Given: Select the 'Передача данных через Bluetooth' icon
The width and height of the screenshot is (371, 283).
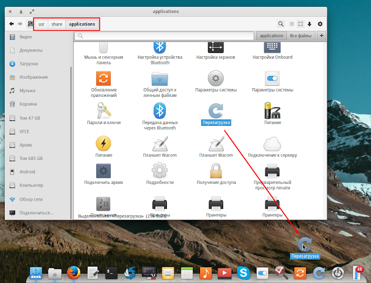Looking at the screenshot, I should 160,111.
